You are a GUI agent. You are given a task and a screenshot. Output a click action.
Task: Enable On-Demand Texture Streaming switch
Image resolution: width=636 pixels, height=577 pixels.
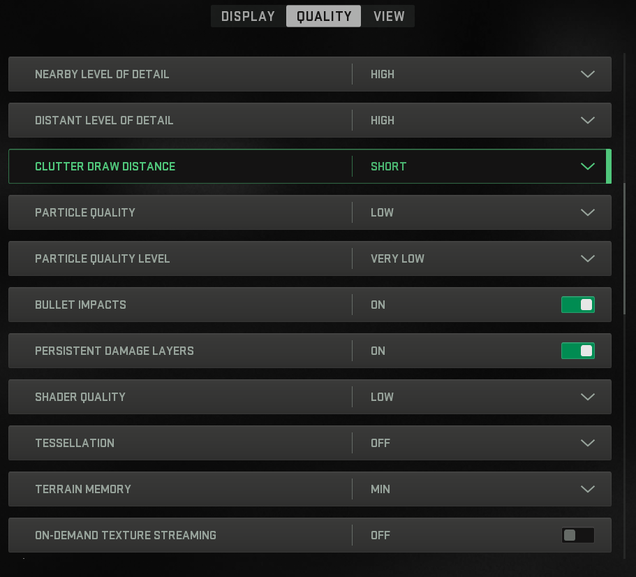click(x=577, y=535)
